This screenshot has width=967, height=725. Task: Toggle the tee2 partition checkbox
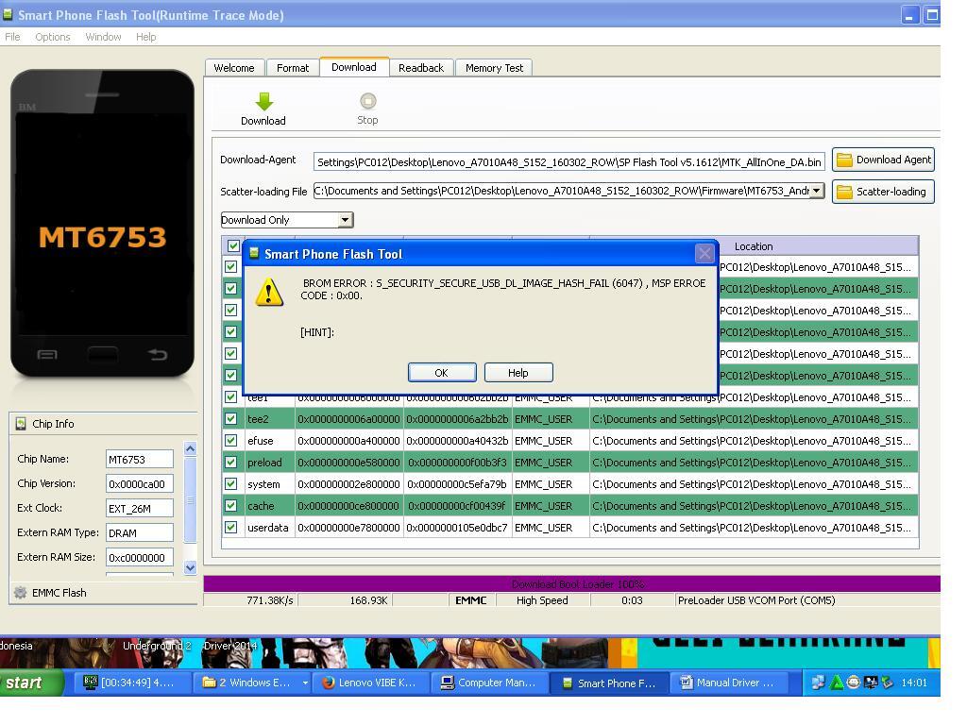coord(230,418)
